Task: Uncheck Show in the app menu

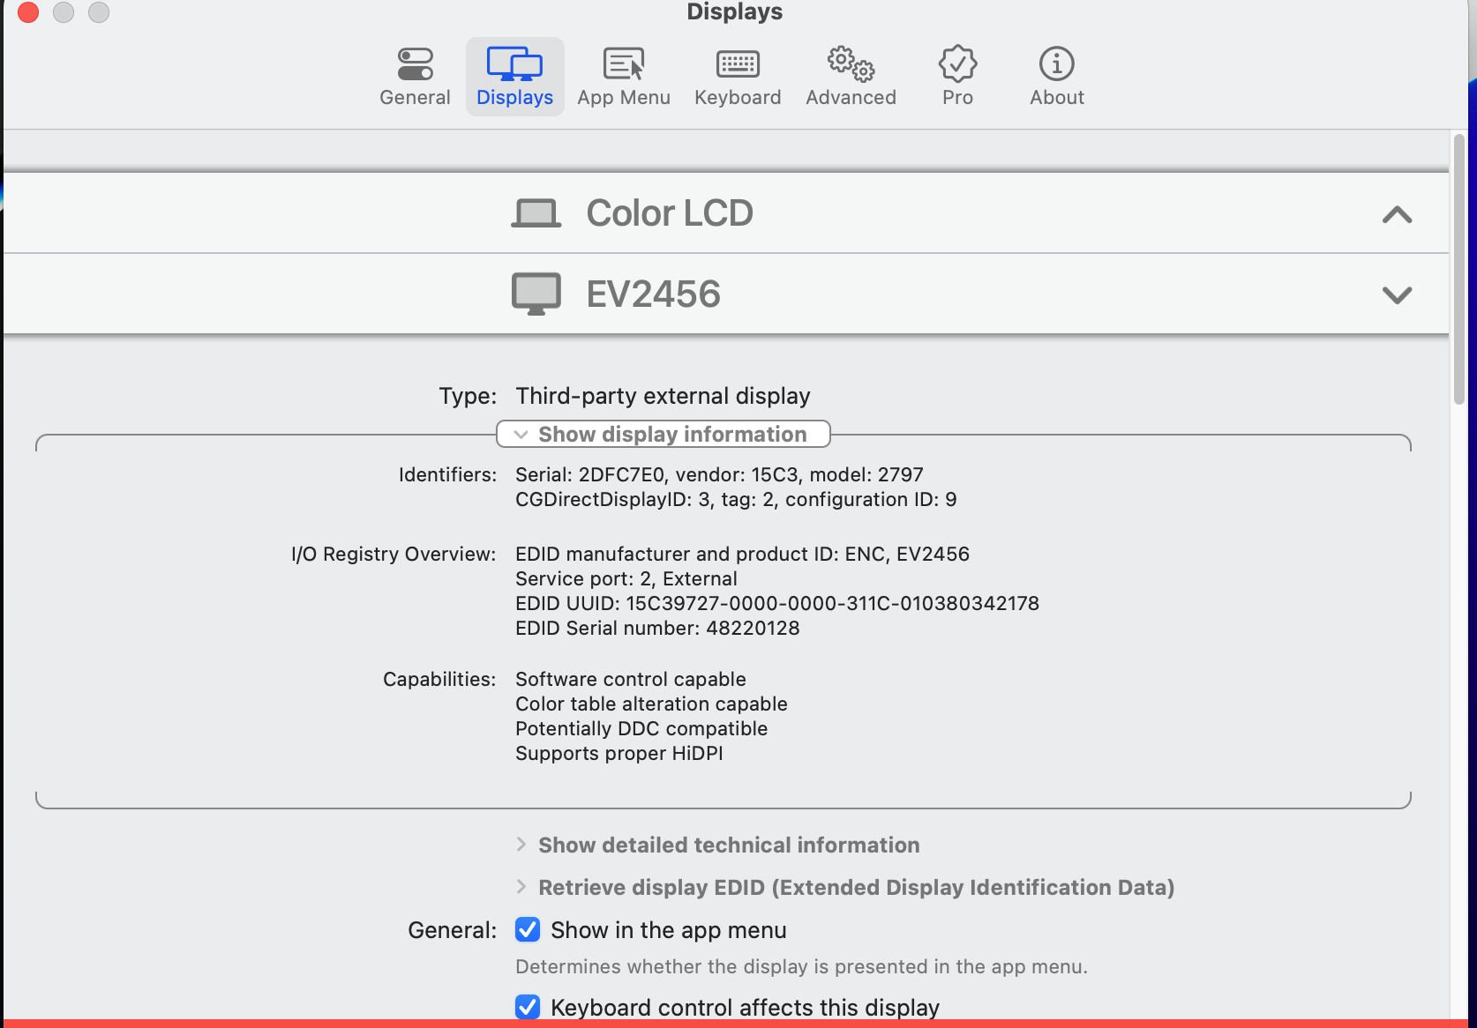Action: [527, 929]
